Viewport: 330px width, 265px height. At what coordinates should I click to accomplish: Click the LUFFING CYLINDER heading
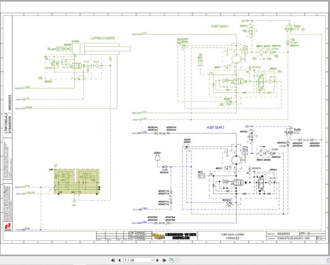pyautogui.click(x=103, y=38)
